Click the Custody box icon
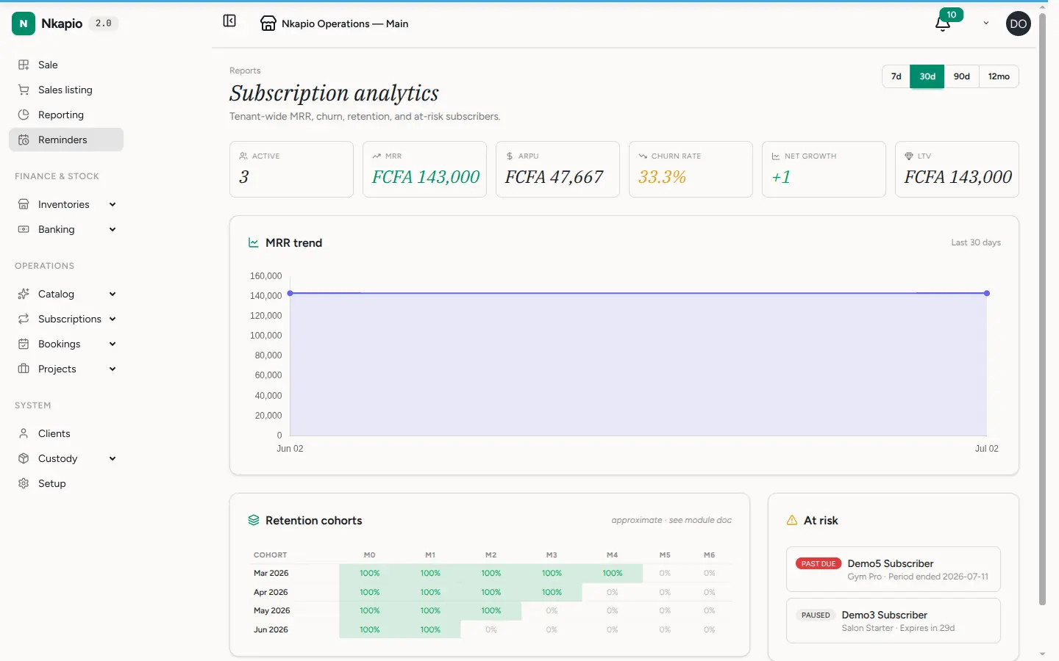1059x661 pixels. coord(24,458)
